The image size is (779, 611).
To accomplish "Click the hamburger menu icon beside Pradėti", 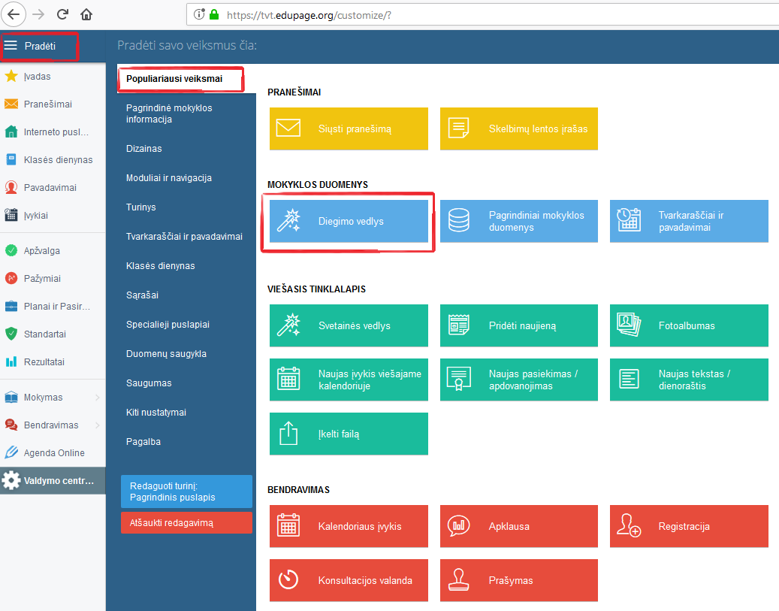I will 11,46.
